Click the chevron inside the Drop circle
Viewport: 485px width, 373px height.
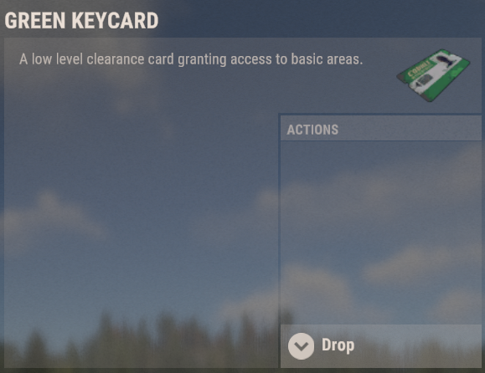pyautogui.click(x=301, y=347)
